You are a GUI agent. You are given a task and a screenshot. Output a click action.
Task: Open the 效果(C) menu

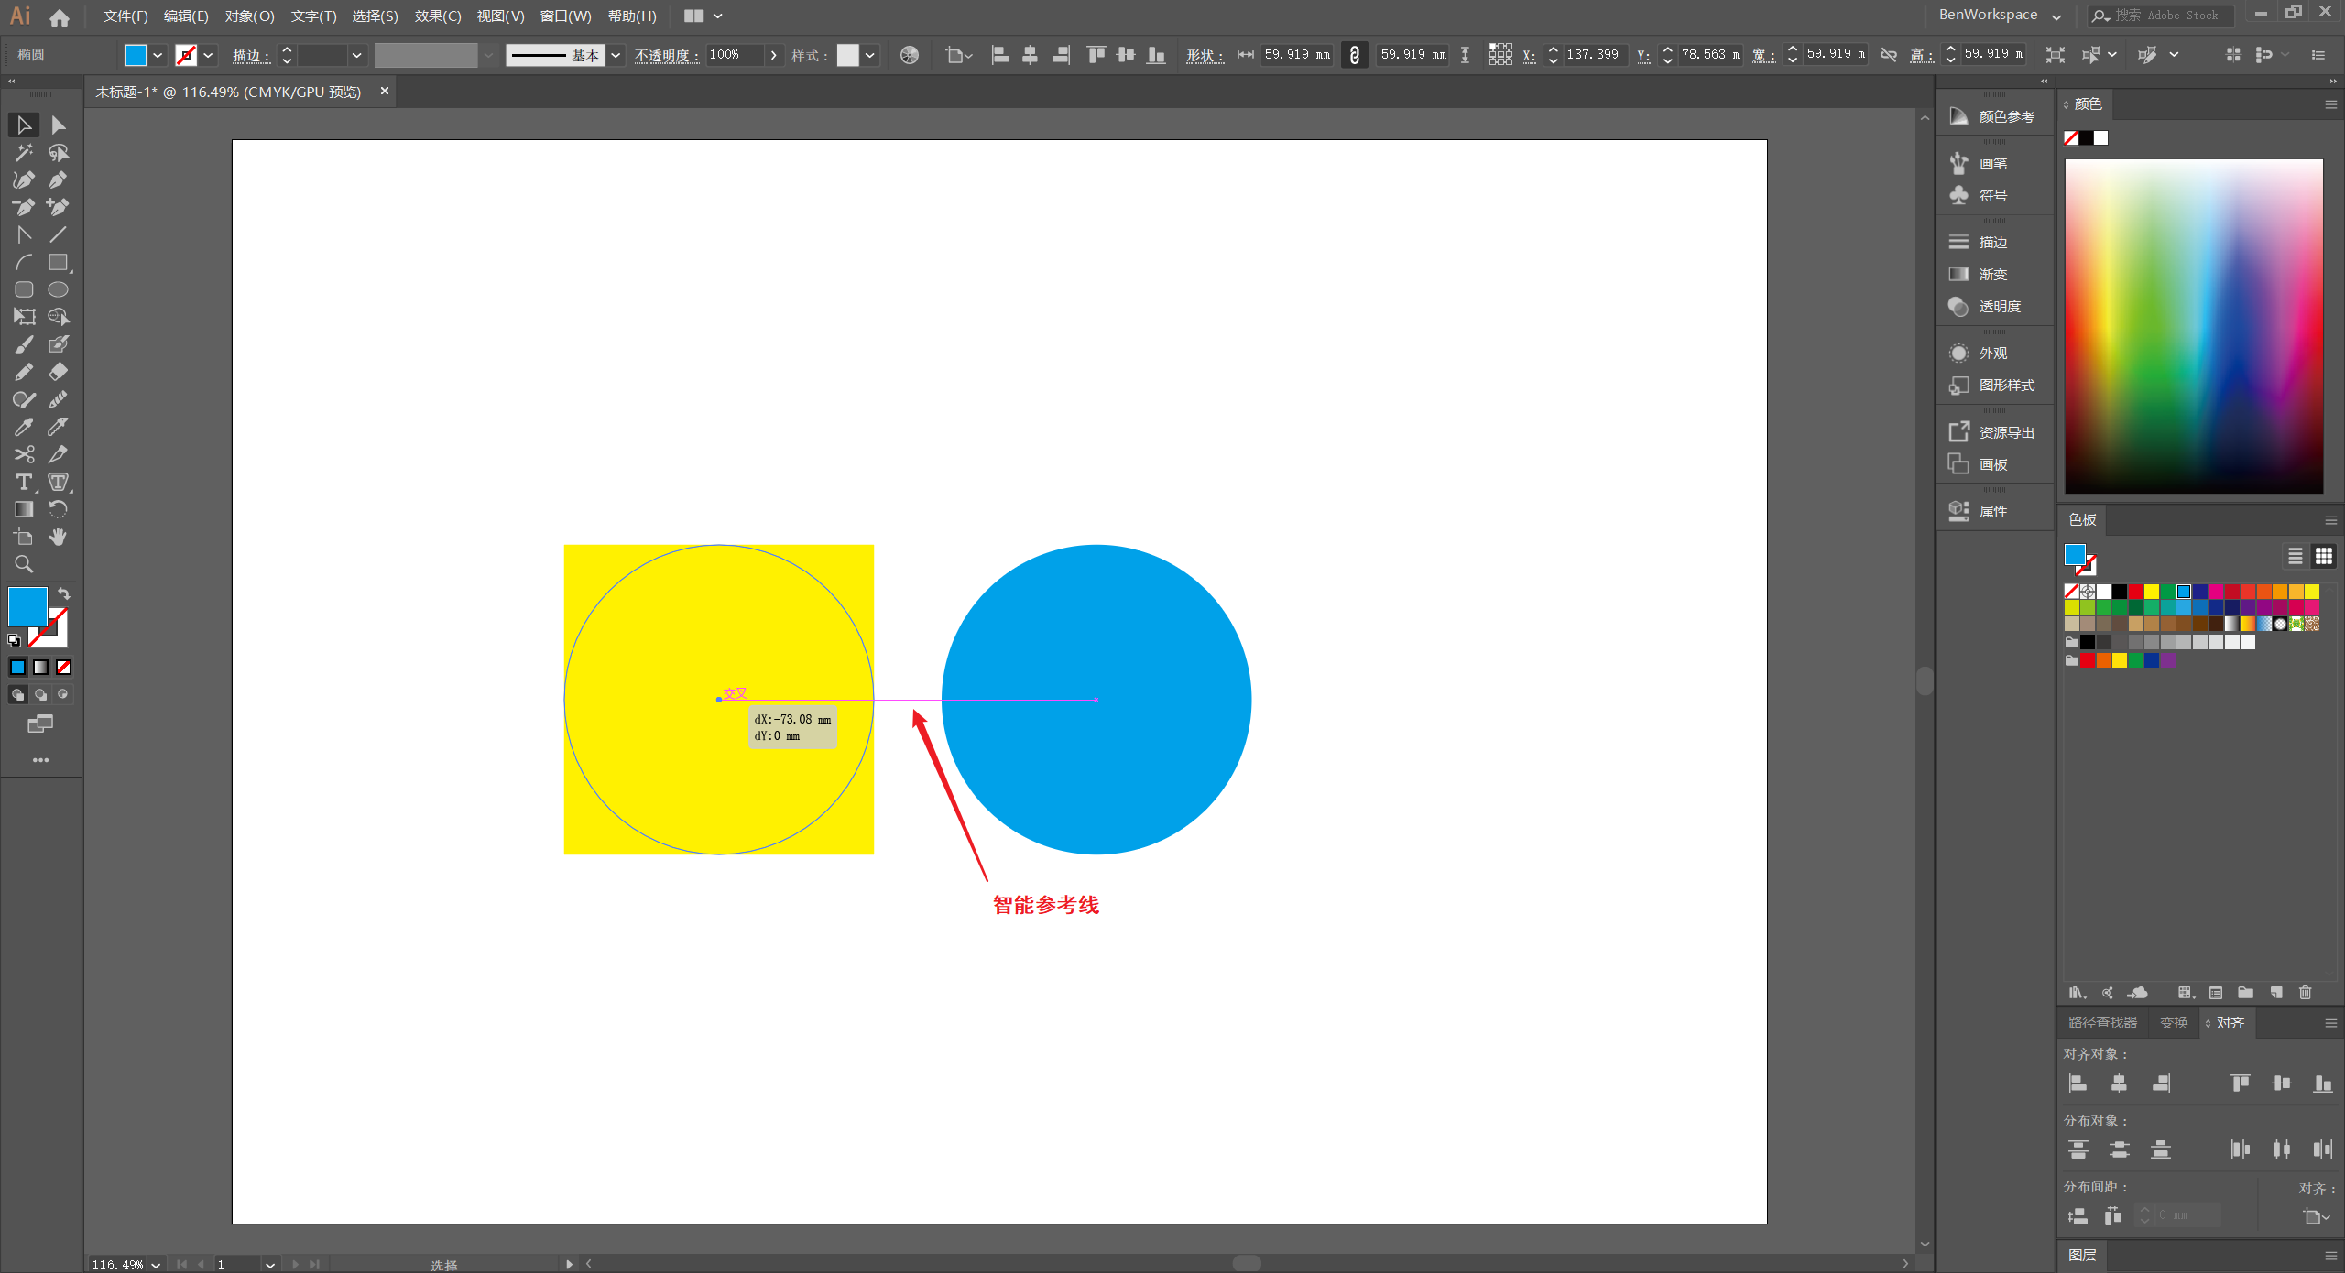[x=437, y=16]
